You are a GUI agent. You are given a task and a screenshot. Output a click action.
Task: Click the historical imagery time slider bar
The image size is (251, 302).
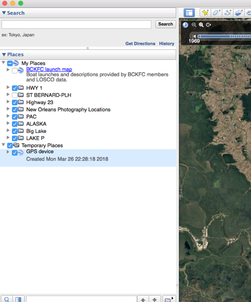tap(224, 36)
